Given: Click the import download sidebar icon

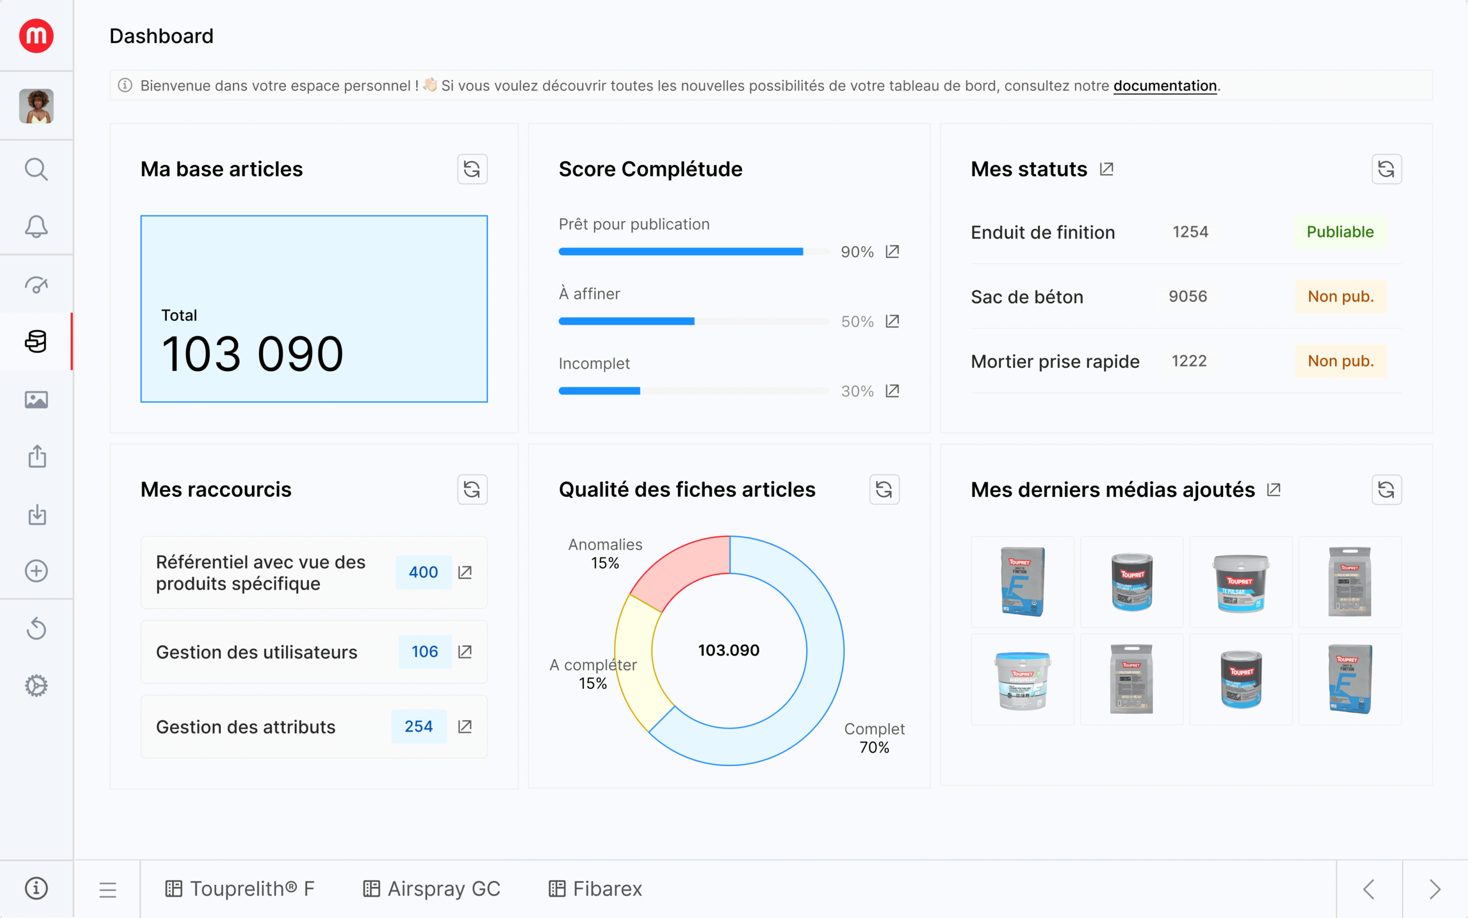Looking at the screenshot, I should (37, 514).
